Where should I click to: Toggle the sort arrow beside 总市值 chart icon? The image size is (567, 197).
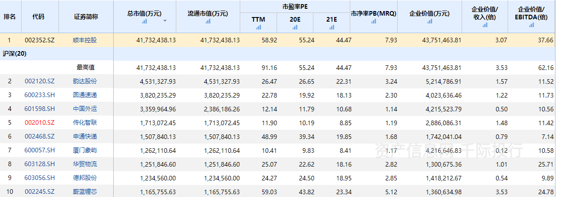(x=165, y=22)
